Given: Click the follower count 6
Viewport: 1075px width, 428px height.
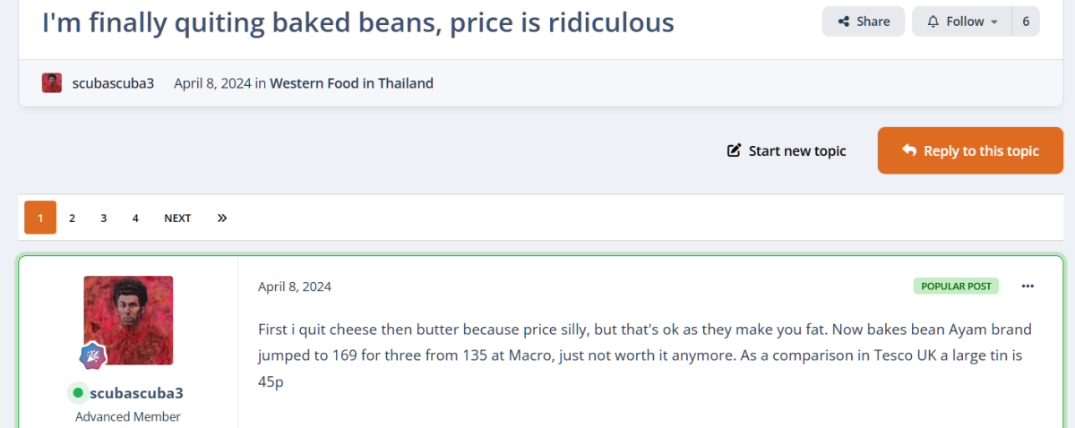Looking at the screenshot, I should (x=1026, y=21).
